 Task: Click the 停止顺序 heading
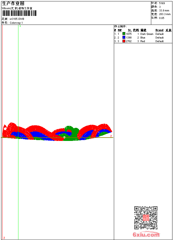point(121,27)
